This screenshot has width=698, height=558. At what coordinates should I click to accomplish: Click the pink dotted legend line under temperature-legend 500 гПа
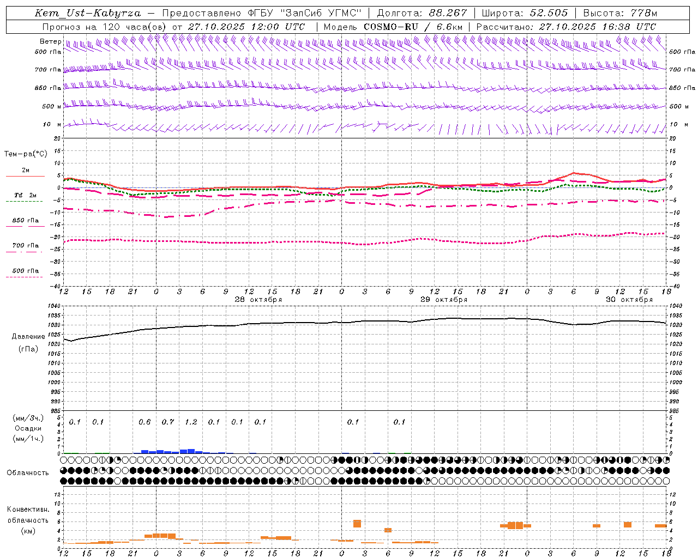[25, 277]
